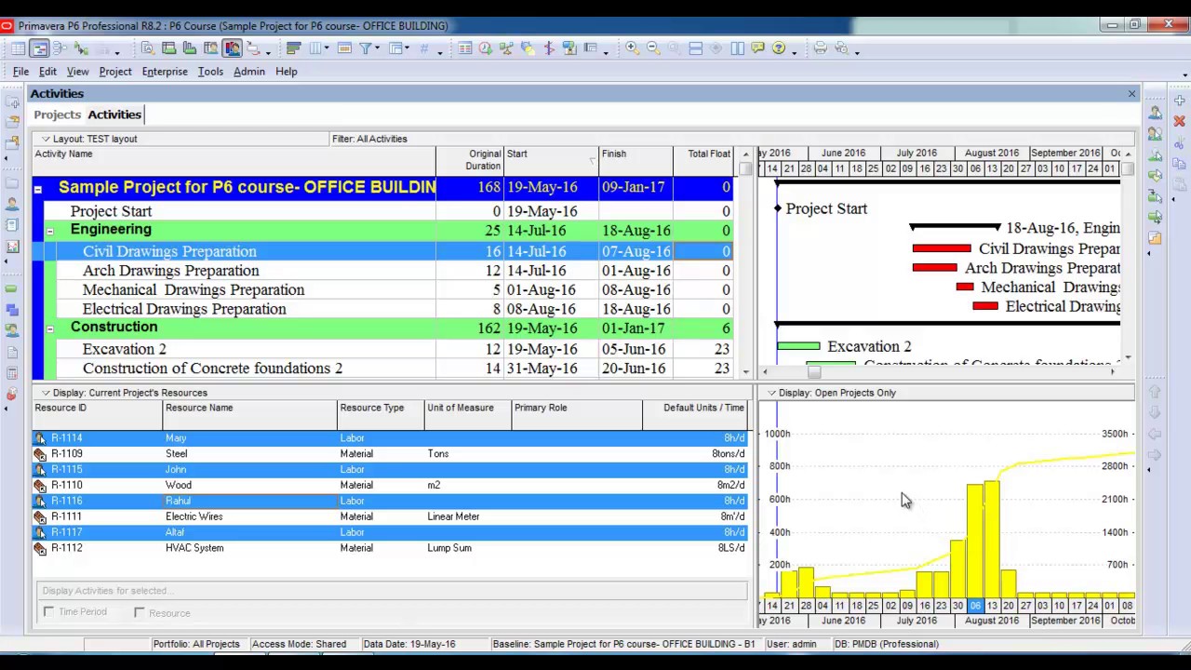The image size is (1191, 670).
Task: Open the File menu
Action: pos(20,72)
